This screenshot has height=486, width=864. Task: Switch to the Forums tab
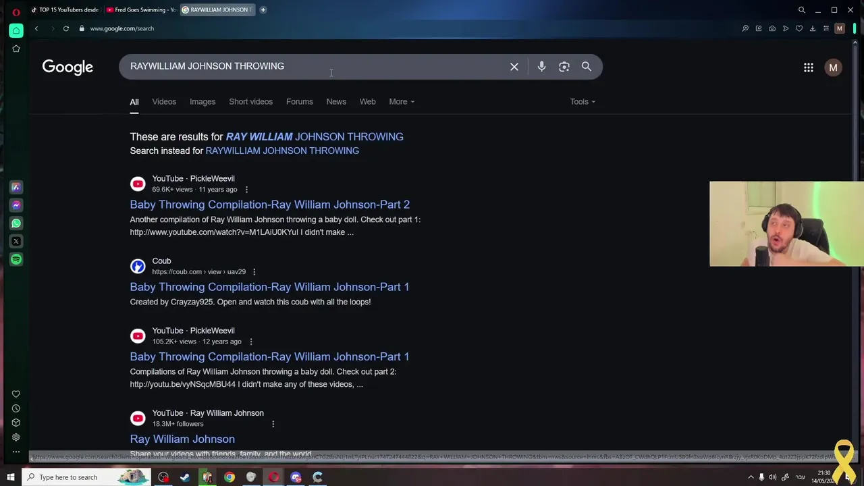[x=300, y=102]
